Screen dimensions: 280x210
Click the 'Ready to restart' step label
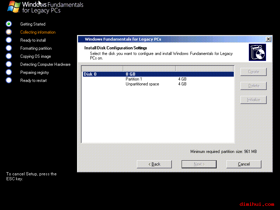coord(33,80)
